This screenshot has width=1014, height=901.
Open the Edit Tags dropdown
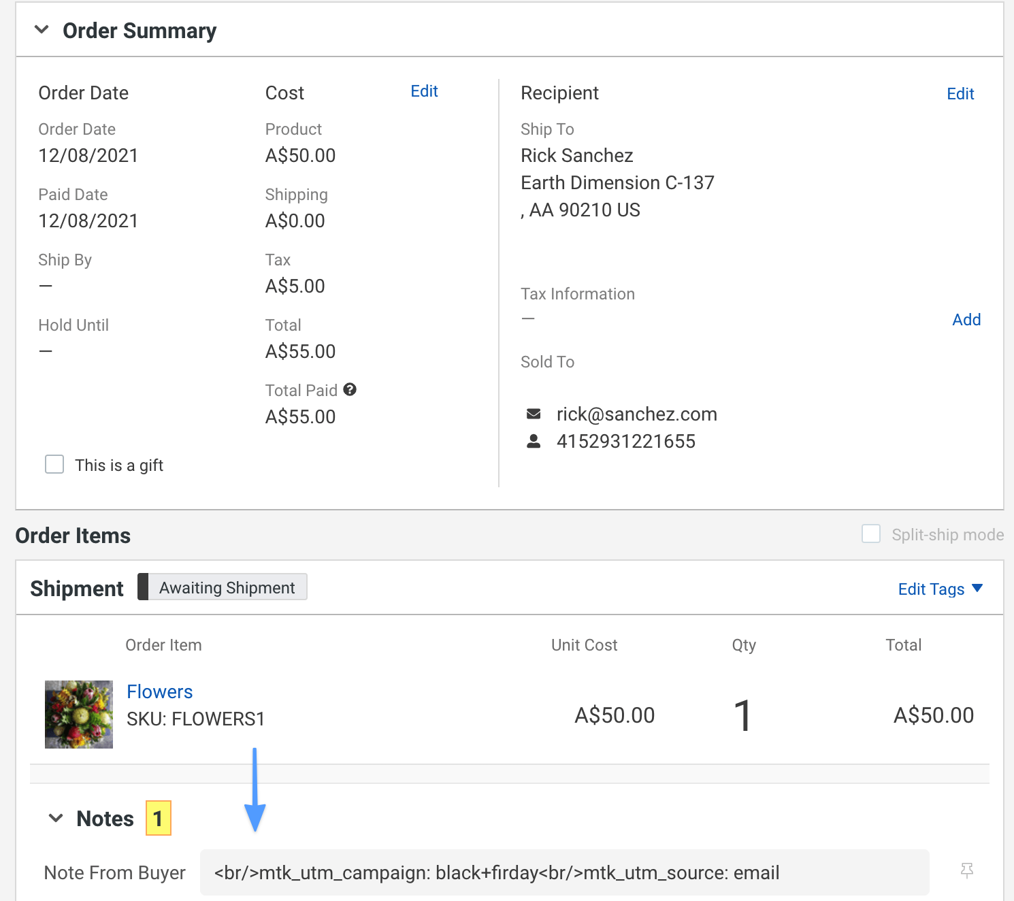(940, 589)
